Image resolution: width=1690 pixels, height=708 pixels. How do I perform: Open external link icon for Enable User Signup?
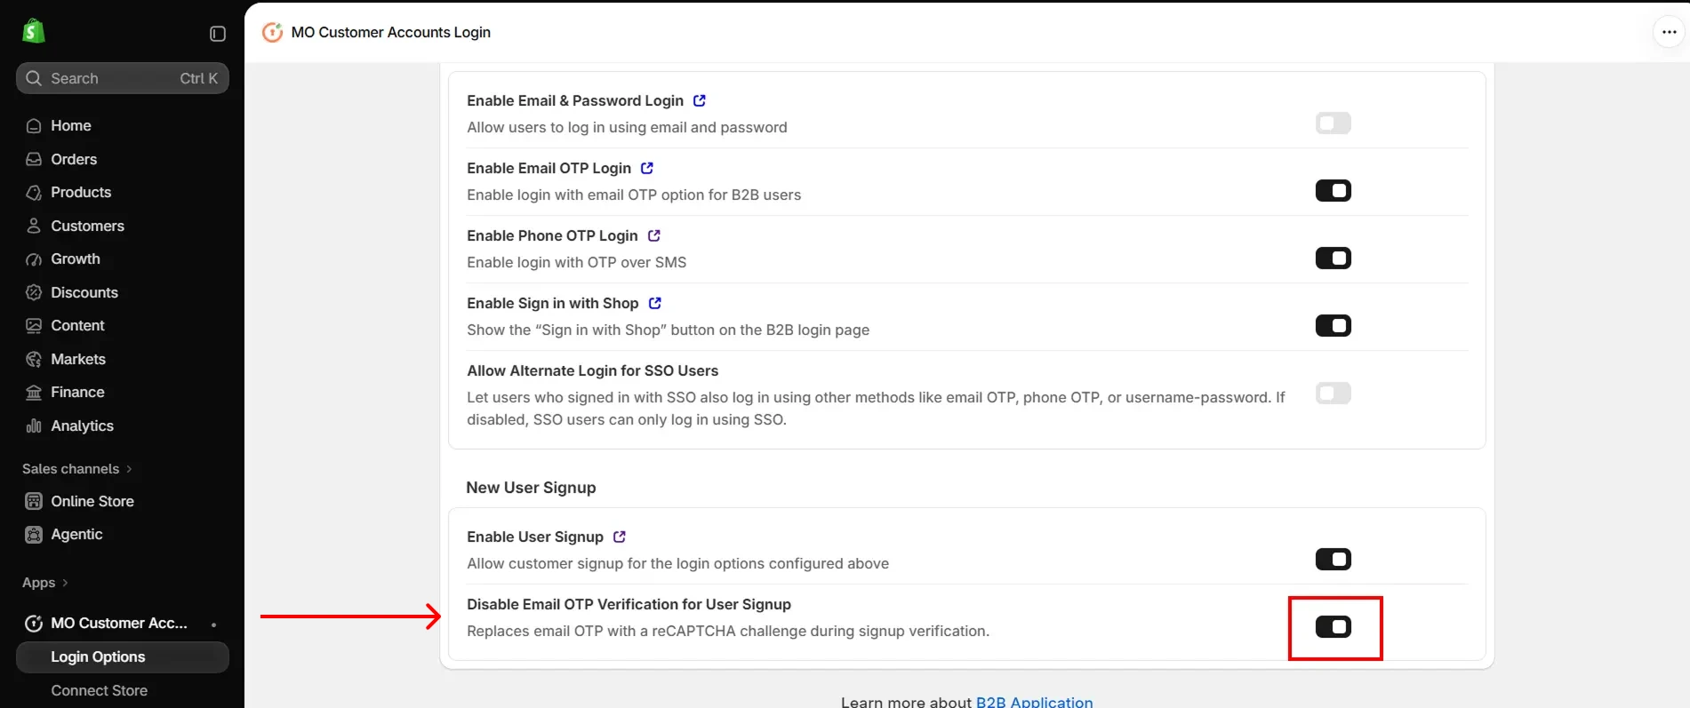pyautogui.click(x=620, y=537)
